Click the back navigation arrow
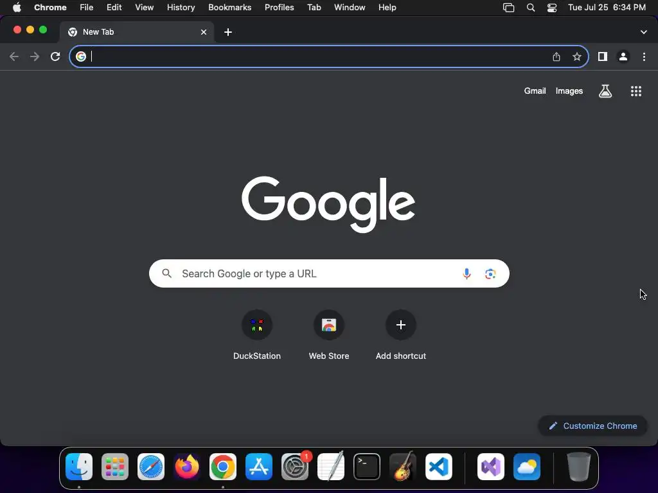This screenshot has width=658, height=493. pyautogui.click(x=14, y=56)
